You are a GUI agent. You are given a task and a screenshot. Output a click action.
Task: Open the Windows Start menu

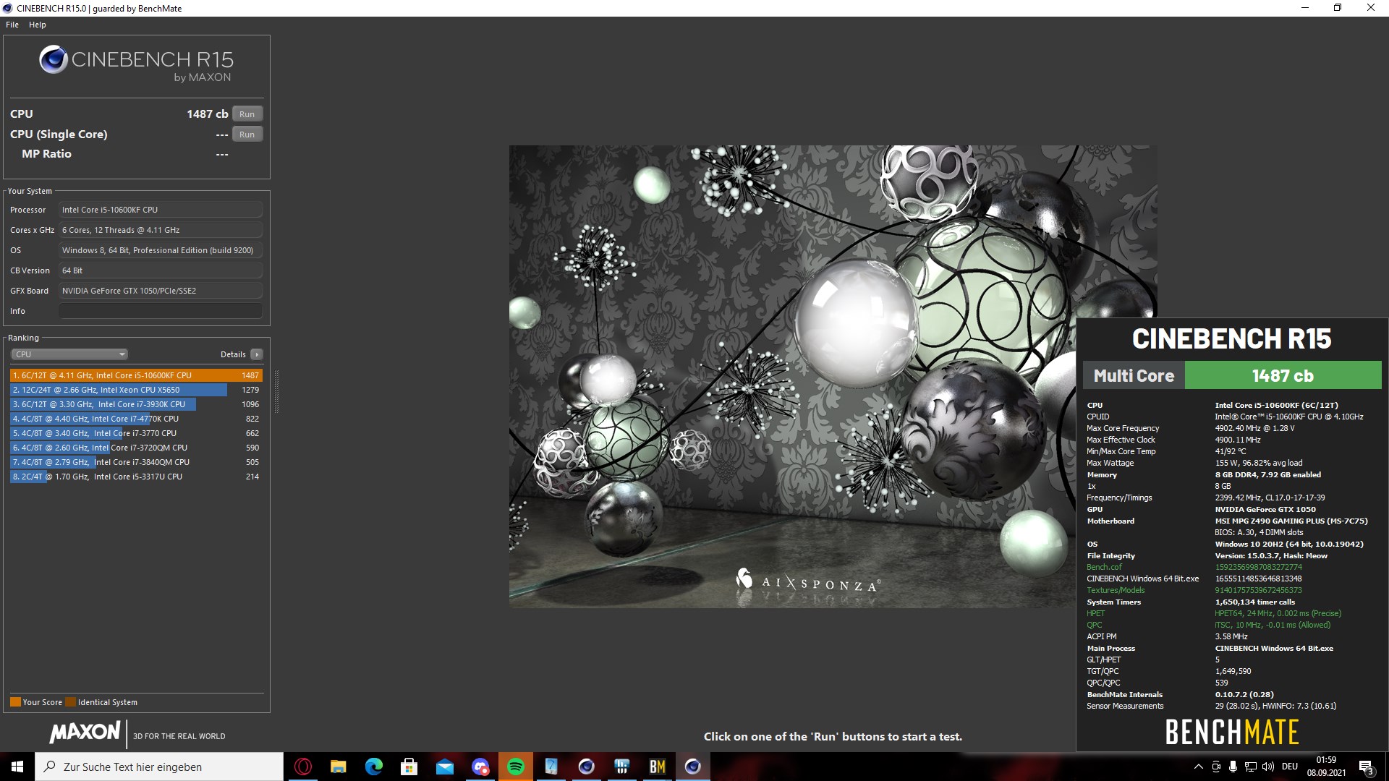(17, 767)
